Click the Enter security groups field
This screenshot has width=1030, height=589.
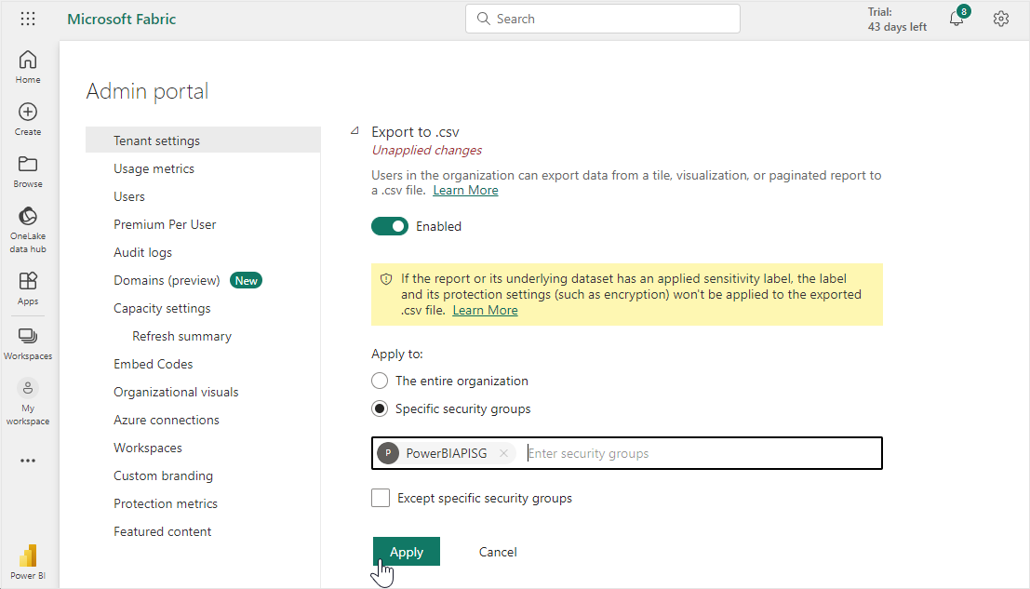(698, 453)
